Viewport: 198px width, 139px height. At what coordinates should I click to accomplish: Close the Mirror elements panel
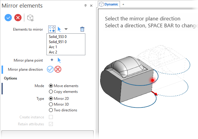click(91, 5)
